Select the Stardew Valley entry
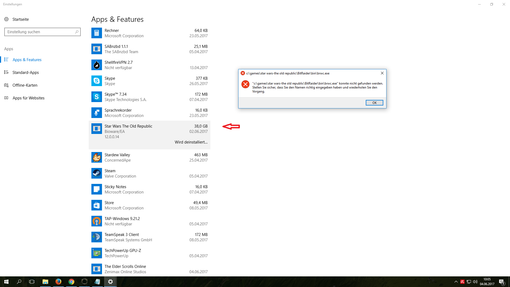 pos(150,157)
